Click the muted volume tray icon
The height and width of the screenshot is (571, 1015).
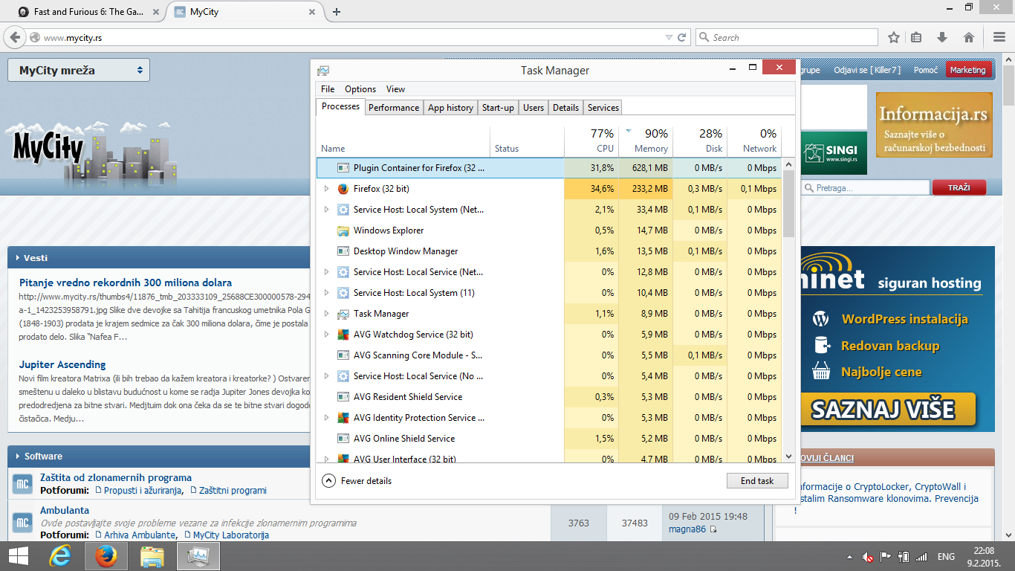click(867, 556)
